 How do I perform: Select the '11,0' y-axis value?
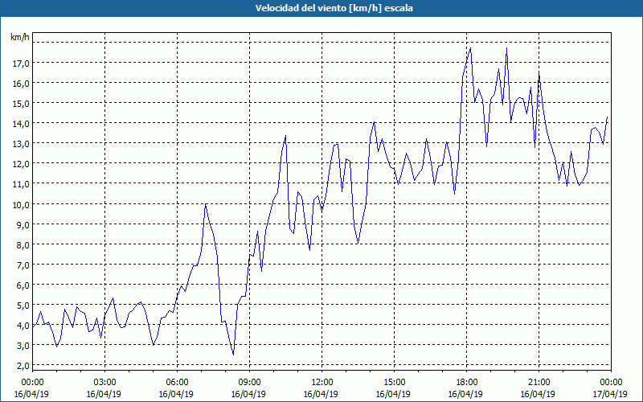(22, 184)
